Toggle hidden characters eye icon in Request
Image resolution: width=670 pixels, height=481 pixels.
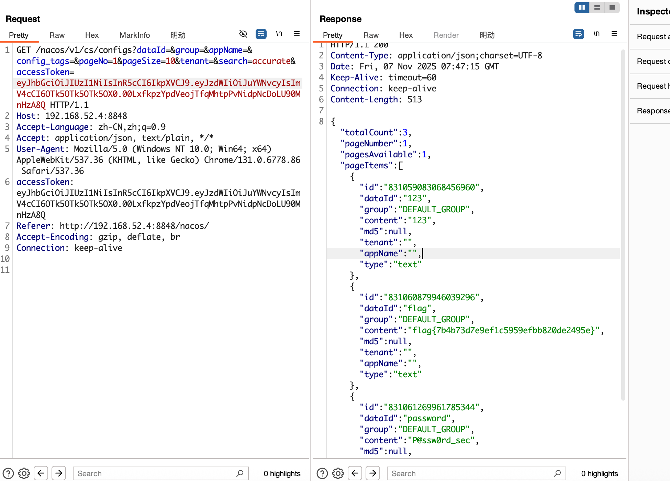(x=243, y=34)
